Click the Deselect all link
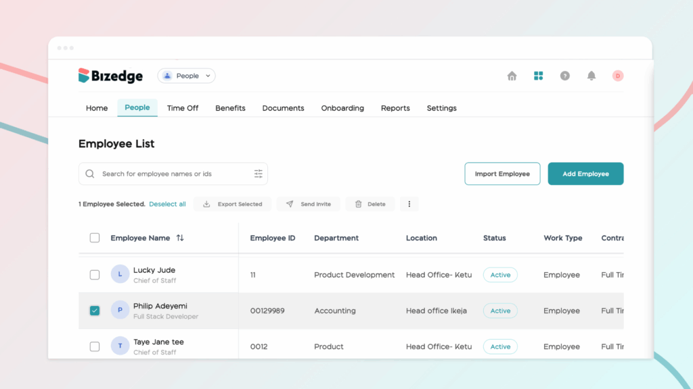693x389 pixels. 167,204
